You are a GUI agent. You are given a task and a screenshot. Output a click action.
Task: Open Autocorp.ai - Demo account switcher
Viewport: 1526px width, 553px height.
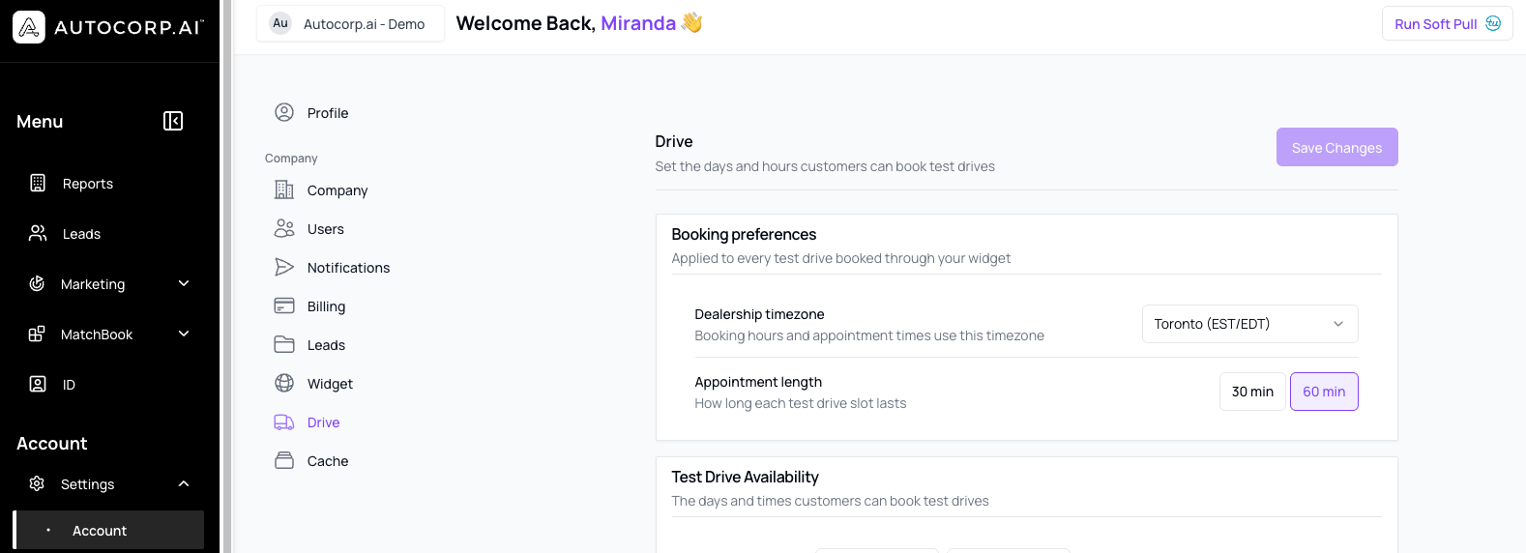pos(350,23)
